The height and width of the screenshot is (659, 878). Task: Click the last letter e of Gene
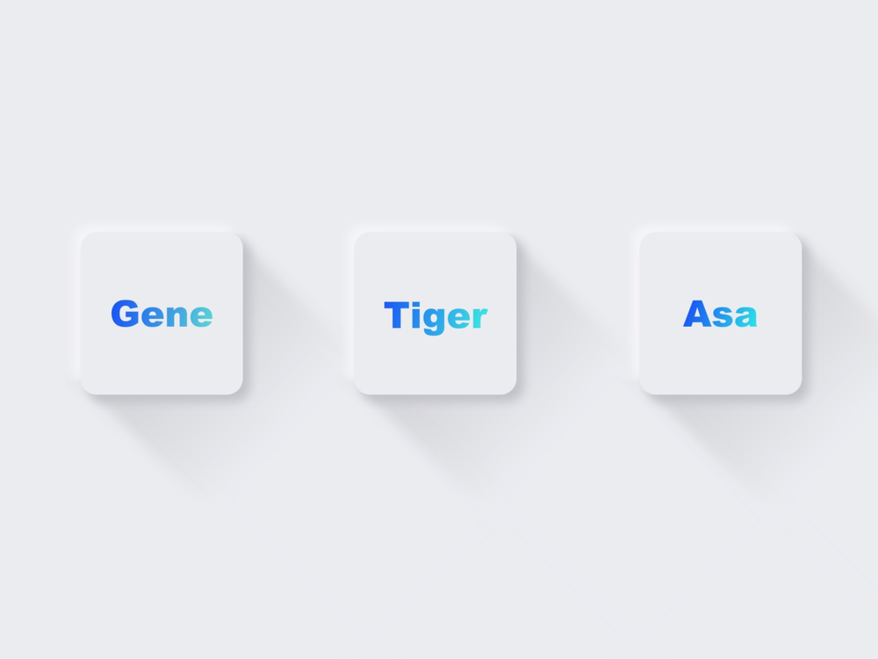point(202,316)
